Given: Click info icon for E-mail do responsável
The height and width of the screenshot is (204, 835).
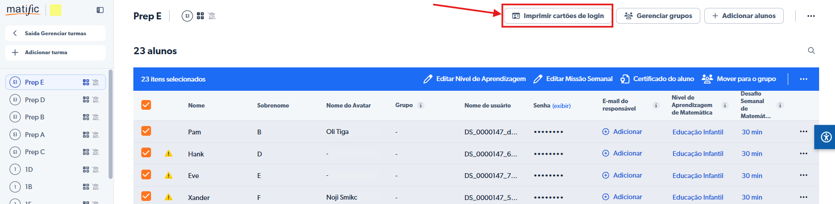Looking at the screenshot, I should [656, 105].
